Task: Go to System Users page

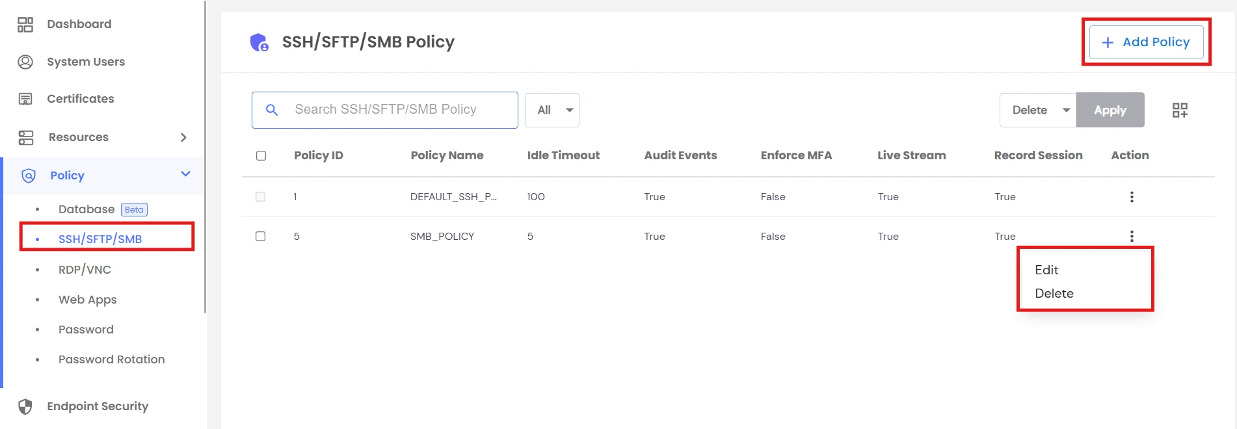Action: coord(86,62)
